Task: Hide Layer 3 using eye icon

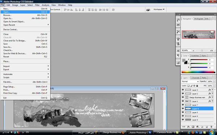Action: tap(183, 90)
